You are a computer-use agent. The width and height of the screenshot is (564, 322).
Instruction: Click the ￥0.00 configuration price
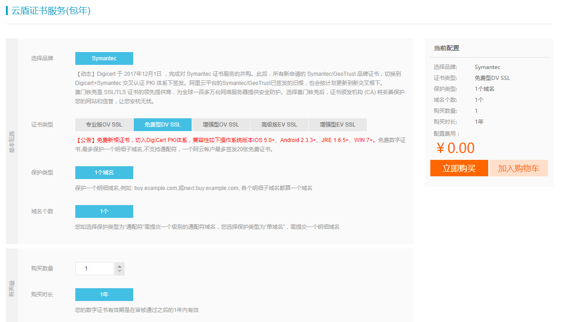(455, 148)
